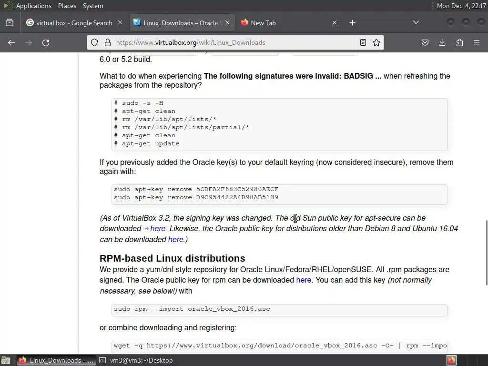Viewport: 488px width, 366px height.
Task: Click the wget oracle_vbox_2016.asc command line
Action: pyautogui.click(x=280, y=346)
